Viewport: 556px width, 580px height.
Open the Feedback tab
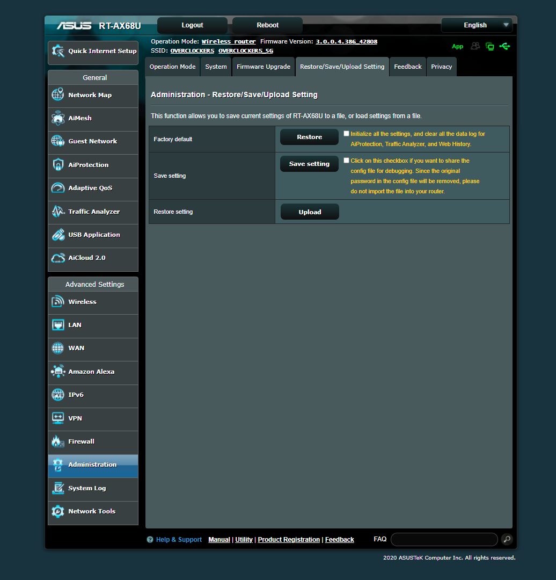click(408, 67)
